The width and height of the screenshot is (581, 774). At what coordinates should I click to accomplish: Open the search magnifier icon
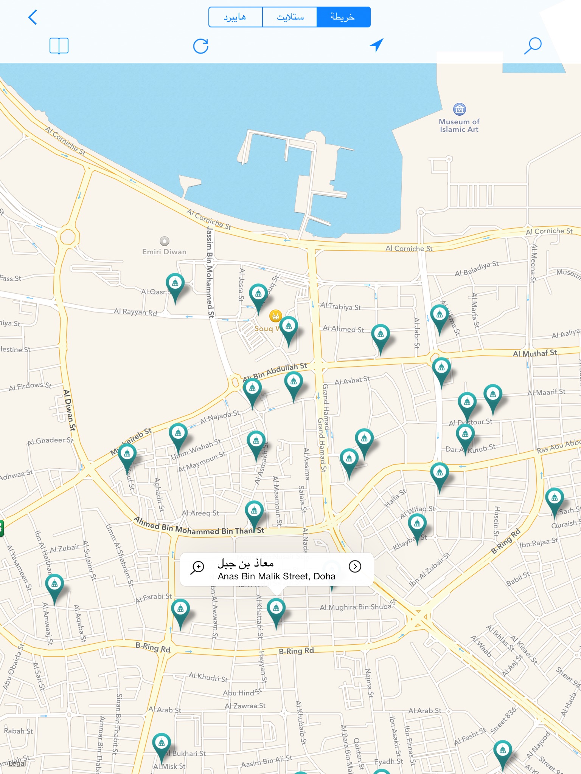click(x=533, y=46)
